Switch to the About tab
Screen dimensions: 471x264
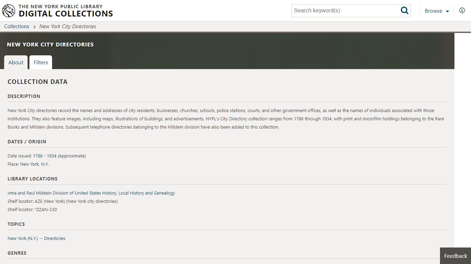[x=16, y=62]
